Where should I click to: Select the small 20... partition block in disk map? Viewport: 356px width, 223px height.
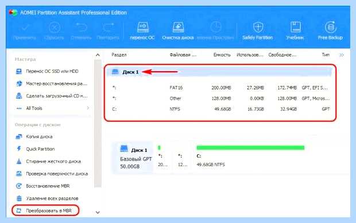[162, 158]
